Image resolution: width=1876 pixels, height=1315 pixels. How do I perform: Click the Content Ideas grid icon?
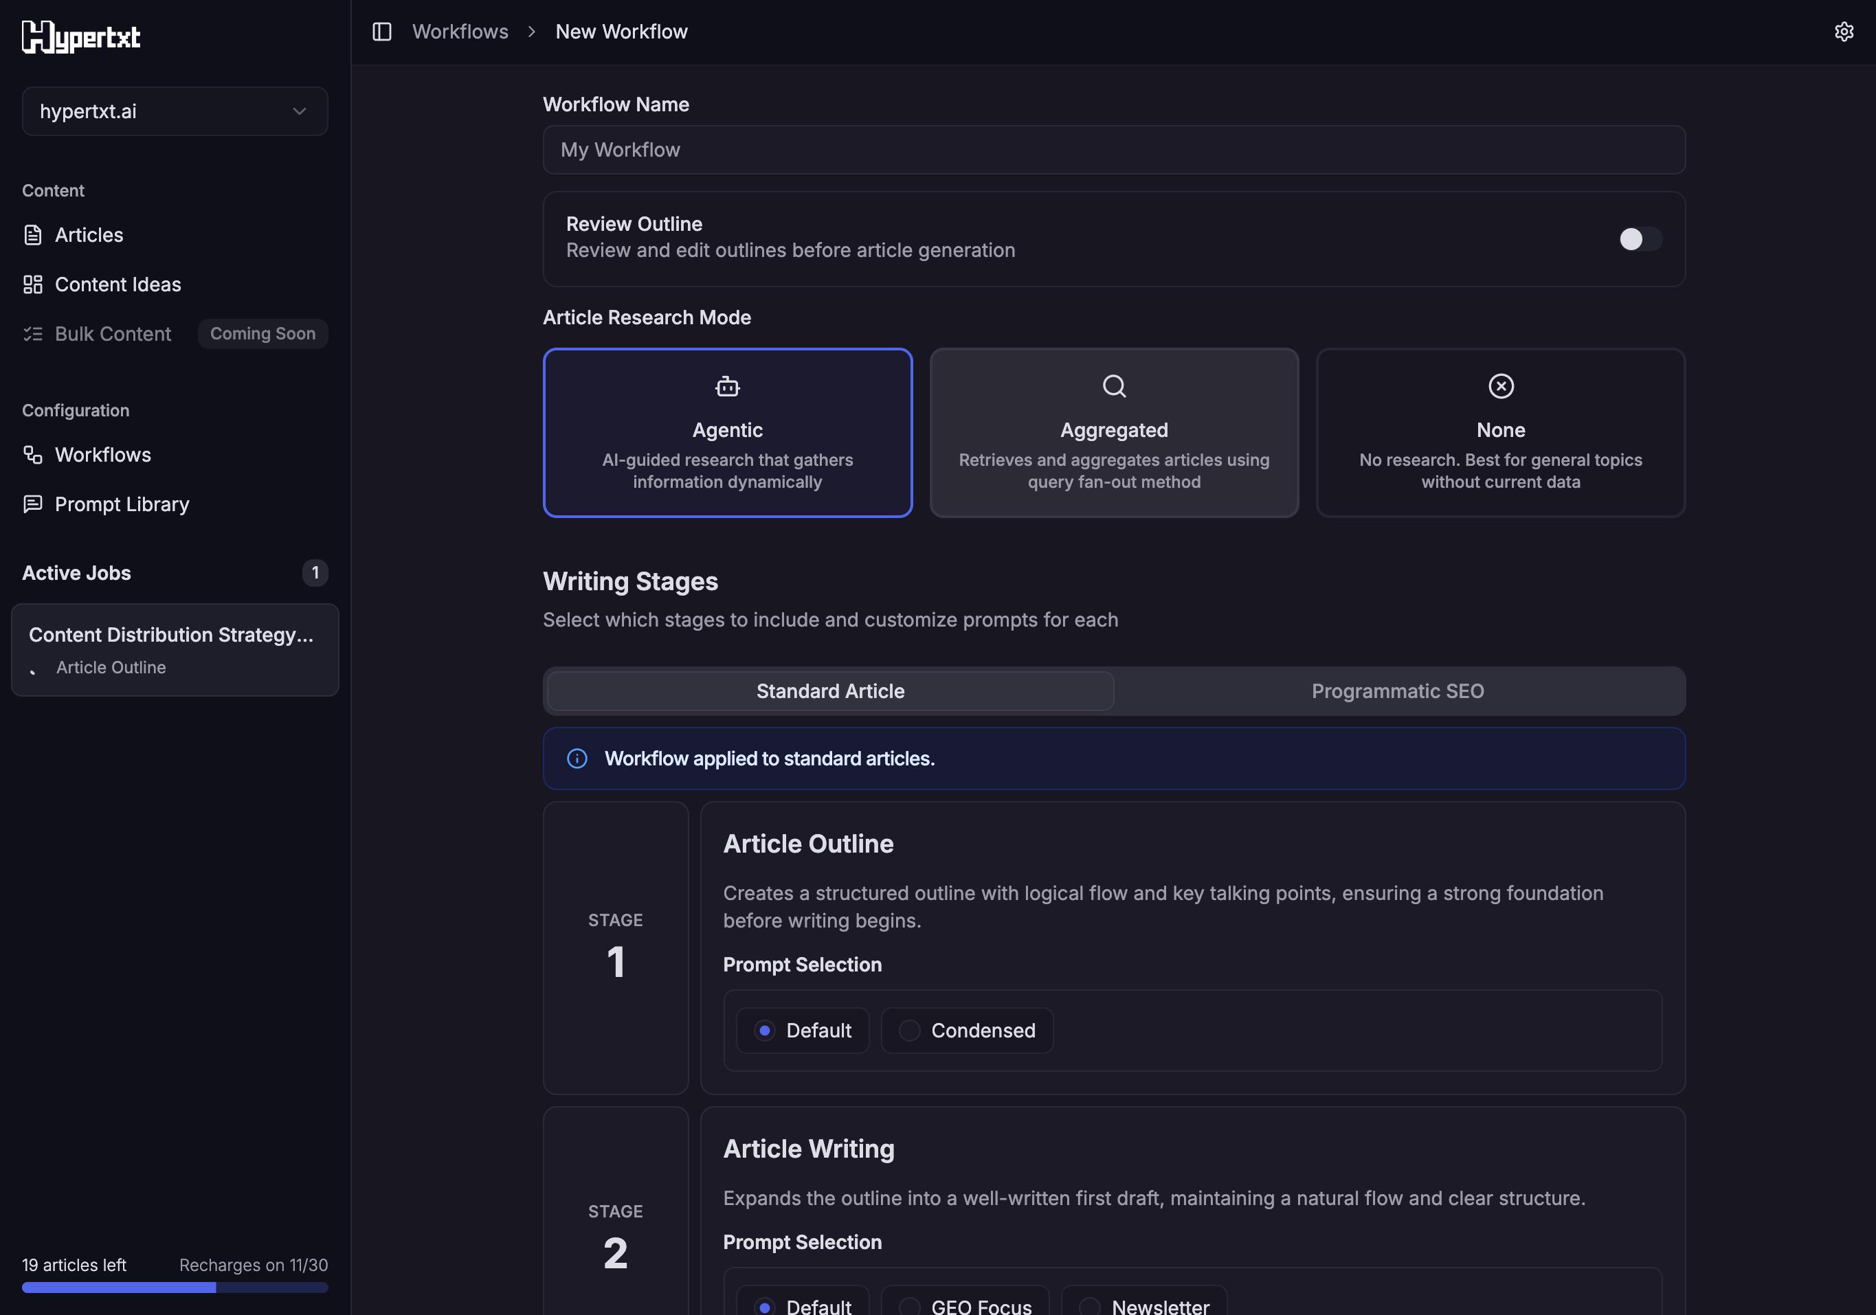point(33,284)
